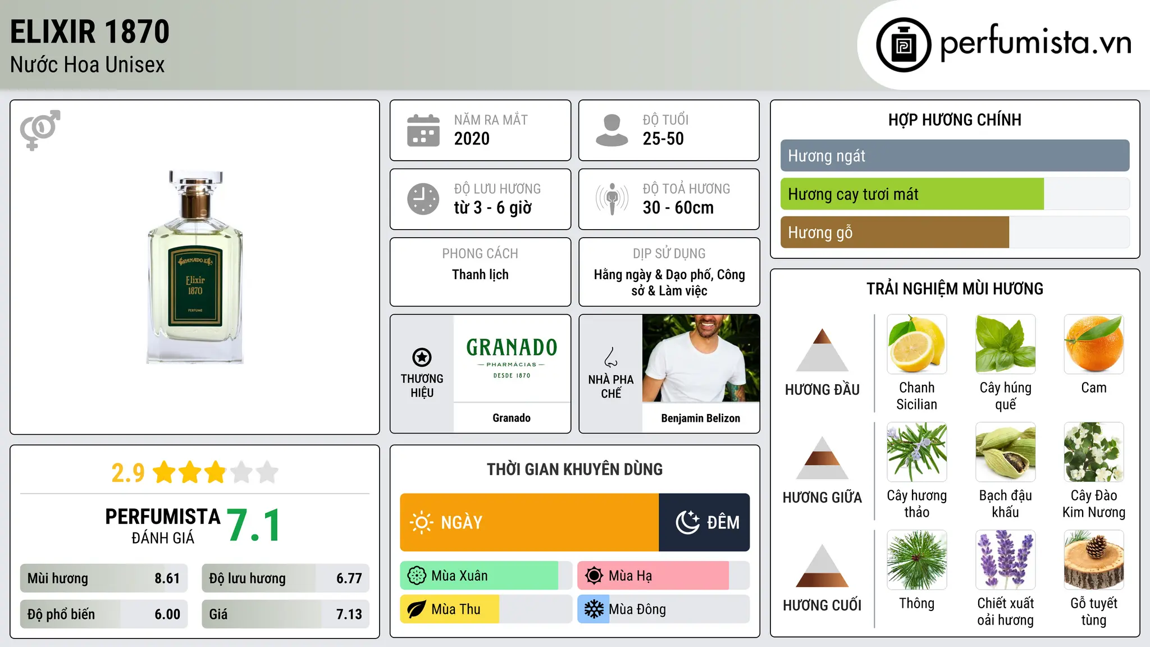
Task: Click the snowflake icon for Mùa Đông
Action: pyautogui.click(x=594, y=609)
